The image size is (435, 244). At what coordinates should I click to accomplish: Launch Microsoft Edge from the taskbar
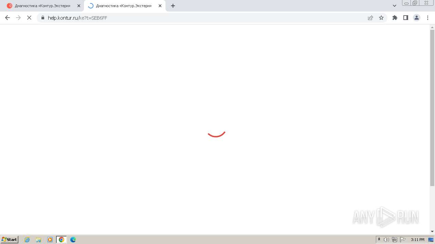[x=73, y=240]
